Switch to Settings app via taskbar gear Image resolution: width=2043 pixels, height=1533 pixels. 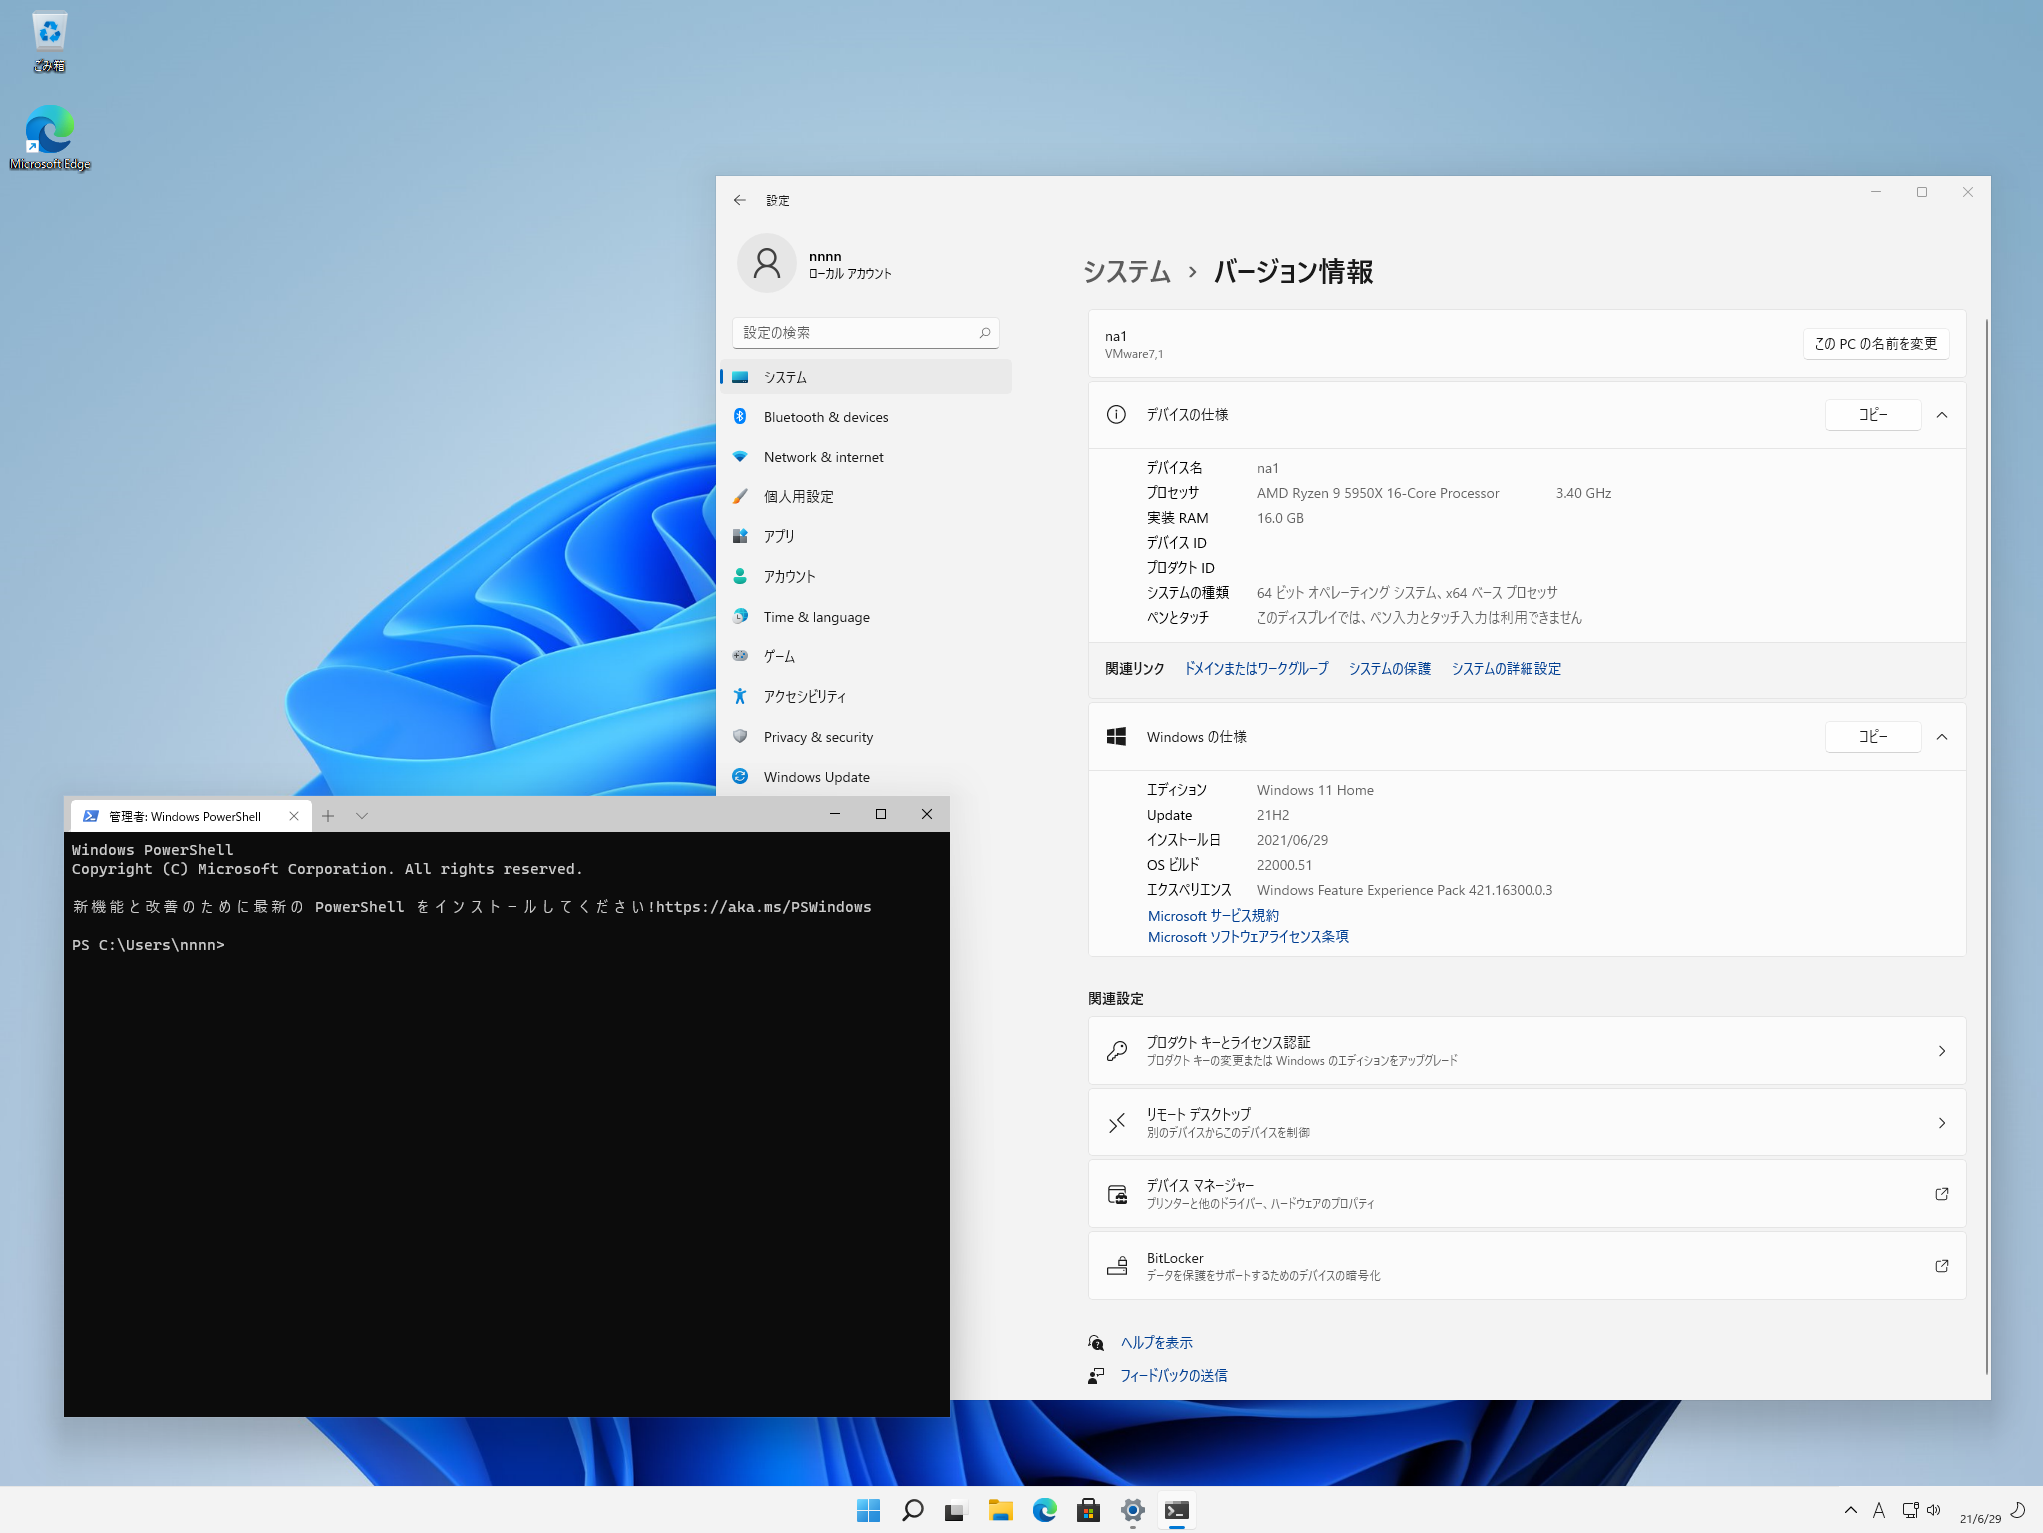pos(1132,1511)
